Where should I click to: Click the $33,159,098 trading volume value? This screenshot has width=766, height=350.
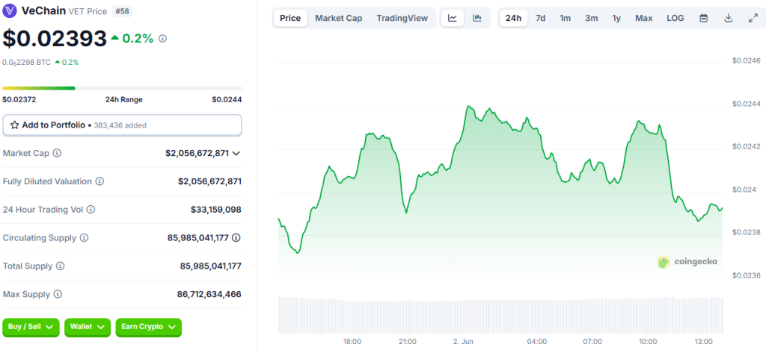pyautogui.click(x=216, y=210)
